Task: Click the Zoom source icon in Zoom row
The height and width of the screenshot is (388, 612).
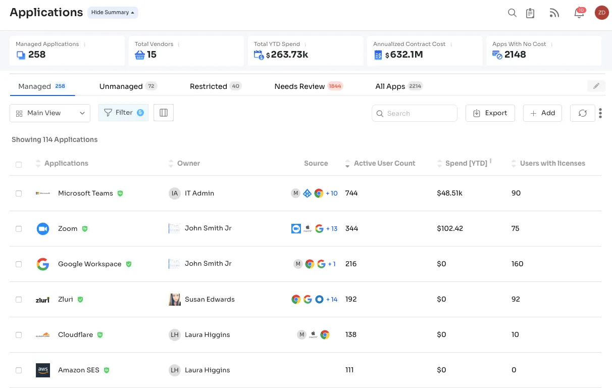Action: 296,228
